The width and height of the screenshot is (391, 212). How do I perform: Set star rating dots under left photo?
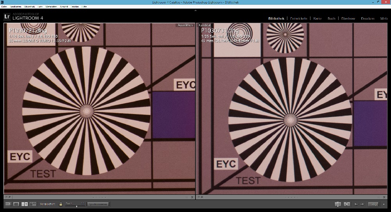pos(99,197)
